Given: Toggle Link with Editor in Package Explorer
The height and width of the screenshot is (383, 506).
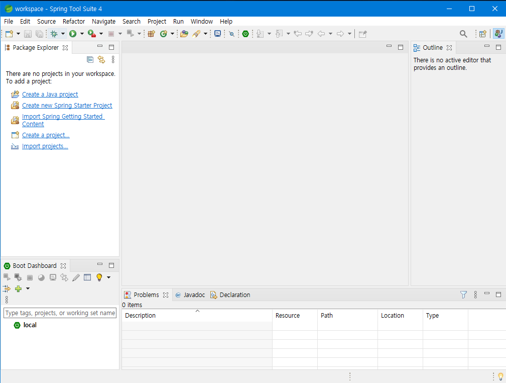Looking at the screenshot, I should [101, 59].
